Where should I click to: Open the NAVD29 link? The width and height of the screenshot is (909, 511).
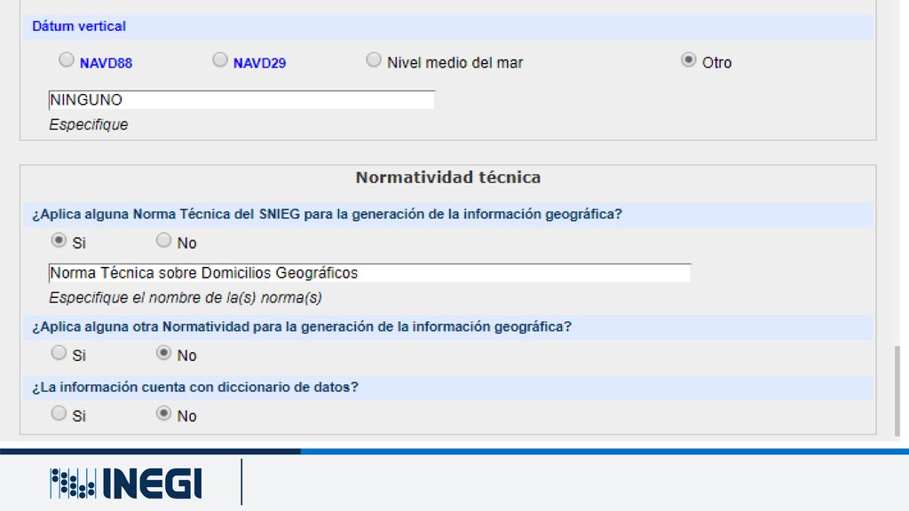point(260,63)
